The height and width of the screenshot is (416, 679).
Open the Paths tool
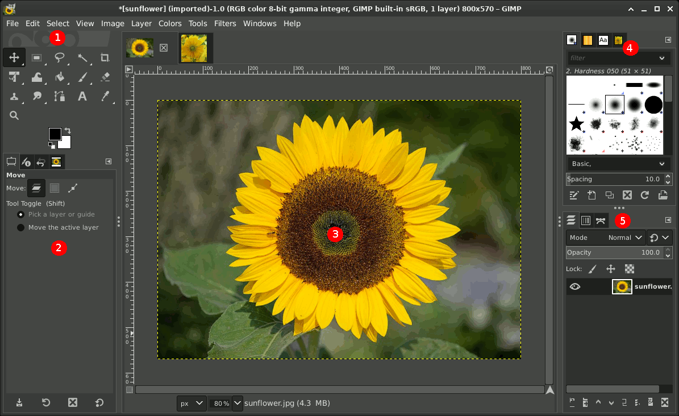[x=60, y=96]
